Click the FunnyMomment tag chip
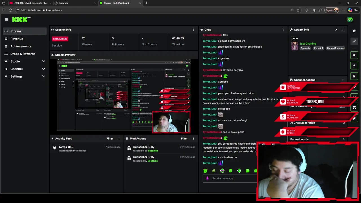 [x=336, y=48]
